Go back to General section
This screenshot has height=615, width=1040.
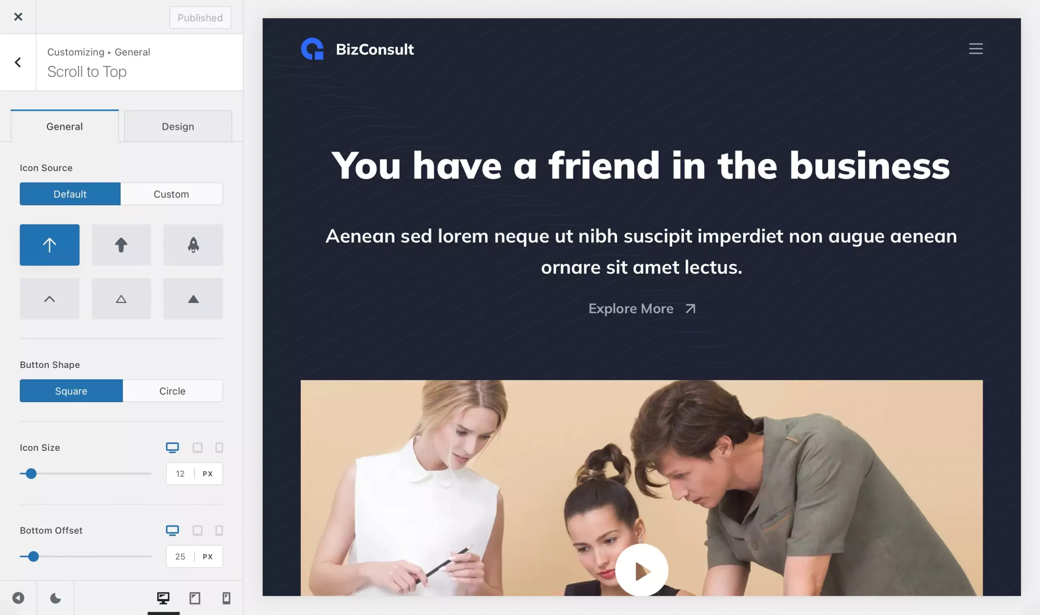[x=18, y=62]
